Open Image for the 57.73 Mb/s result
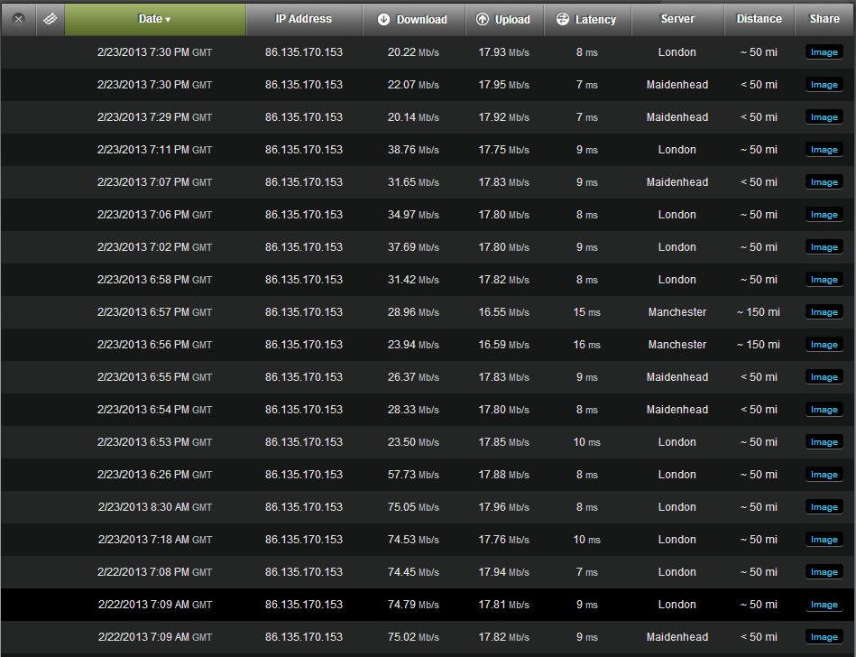 [824, 475]
